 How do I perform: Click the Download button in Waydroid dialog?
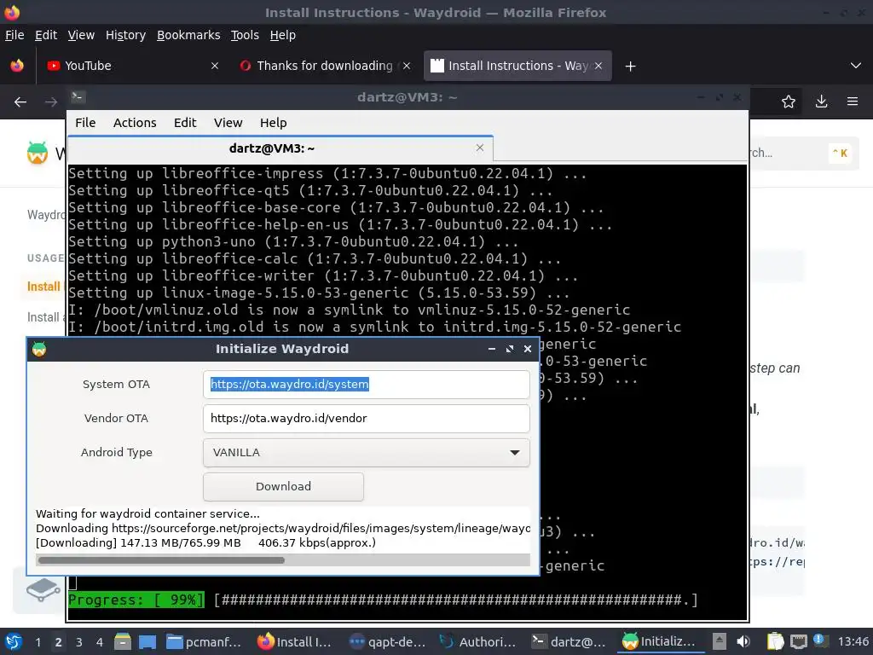tap(283, 486)
